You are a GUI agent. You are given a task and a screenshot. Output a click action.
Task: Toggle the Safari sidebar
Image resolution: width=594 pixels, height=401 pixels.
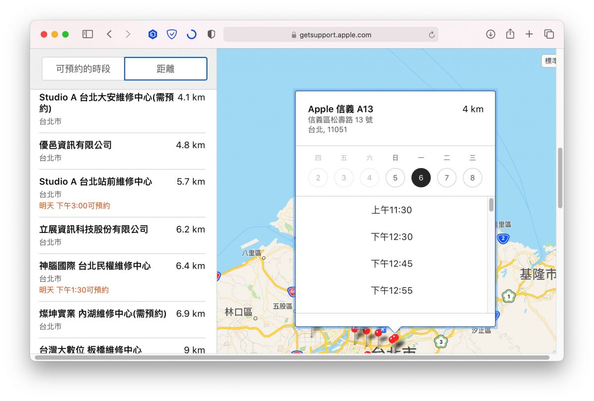pyautogui.click(x=88, y=34)
